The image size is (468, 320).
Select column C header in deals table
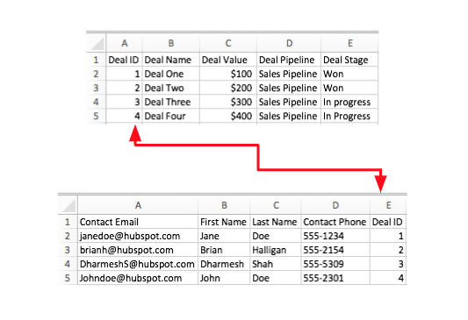pyautogui.click(x=228, y=43)
